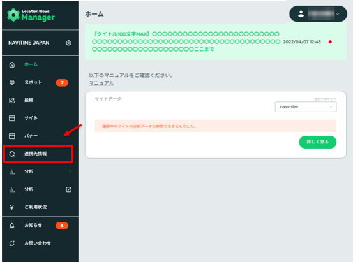The height and width of the screenshot is (262, 353).
Task: Open the マニュアル link
Action: 101,83
